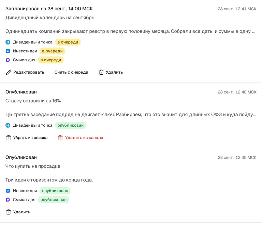Click опубликован badge beside Смысл дня

(x=54, y=200)
